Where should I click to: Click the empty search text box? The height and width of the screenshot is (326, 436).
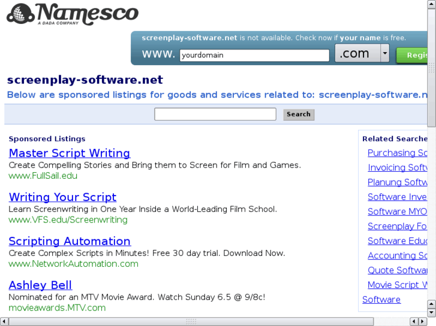[215, 114]
